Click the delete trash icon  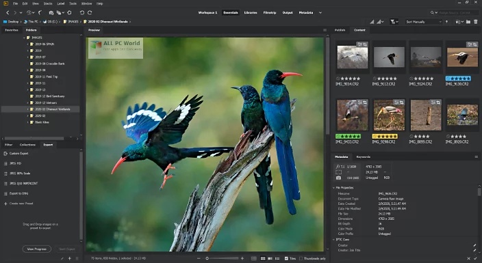476,22
